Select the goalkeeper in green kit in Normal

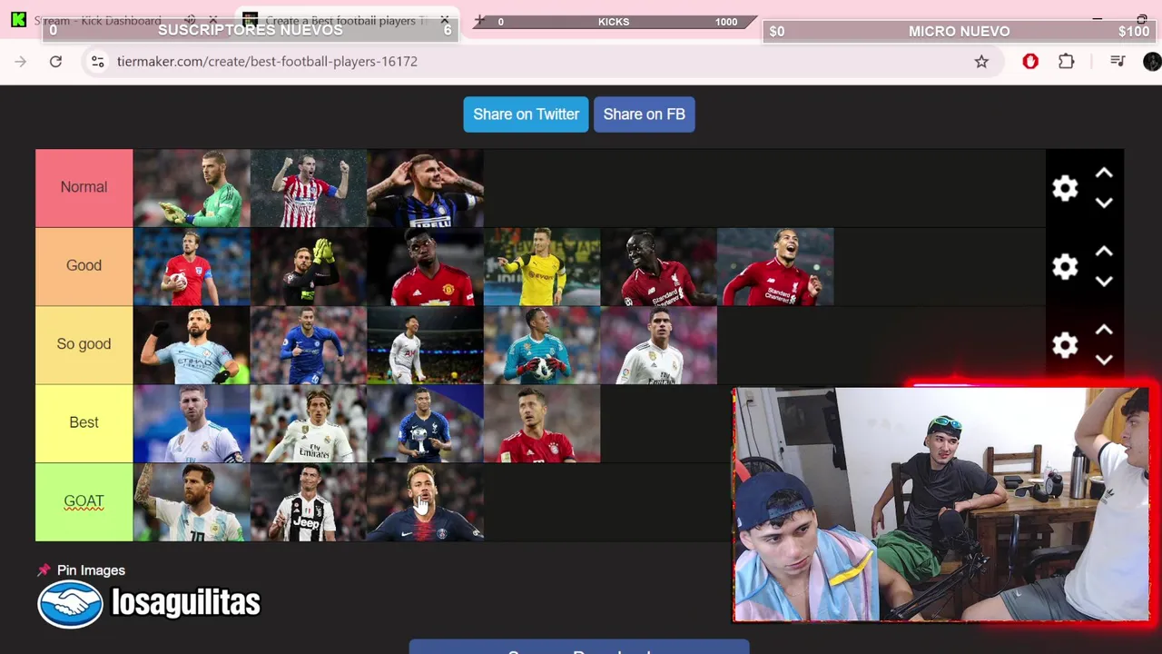pyautogui.click(x=192, y=188)
